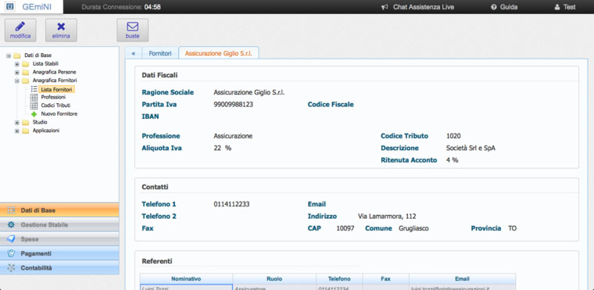The image size is (594, 290).
Task: Click the Applicazioni folder icon
Action: [25, 131]
